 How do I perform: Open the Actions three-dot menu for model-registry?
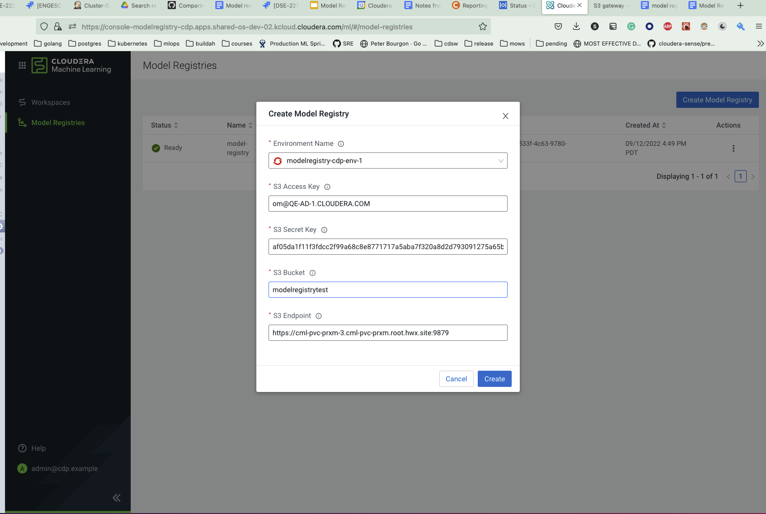pos(733,148)
